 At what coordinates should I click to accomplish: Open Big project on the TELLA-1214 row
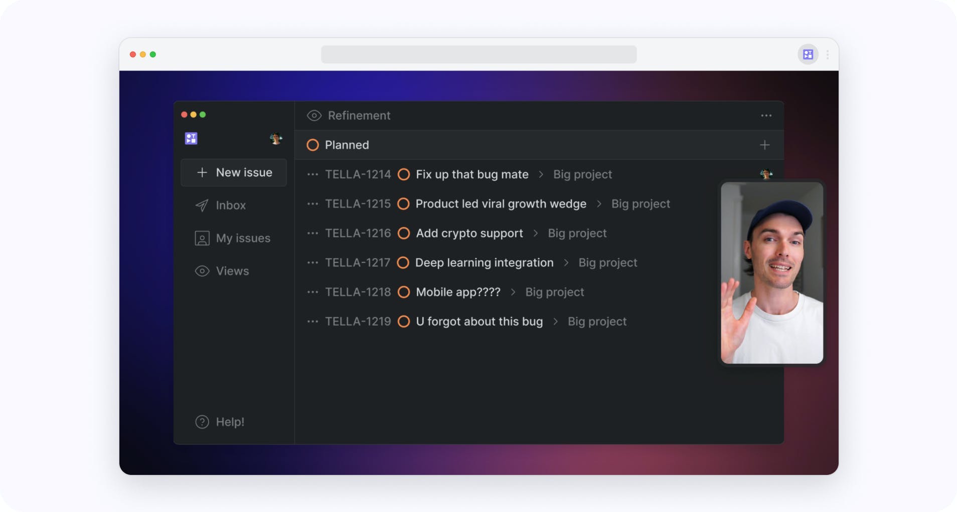coord(582,174)
